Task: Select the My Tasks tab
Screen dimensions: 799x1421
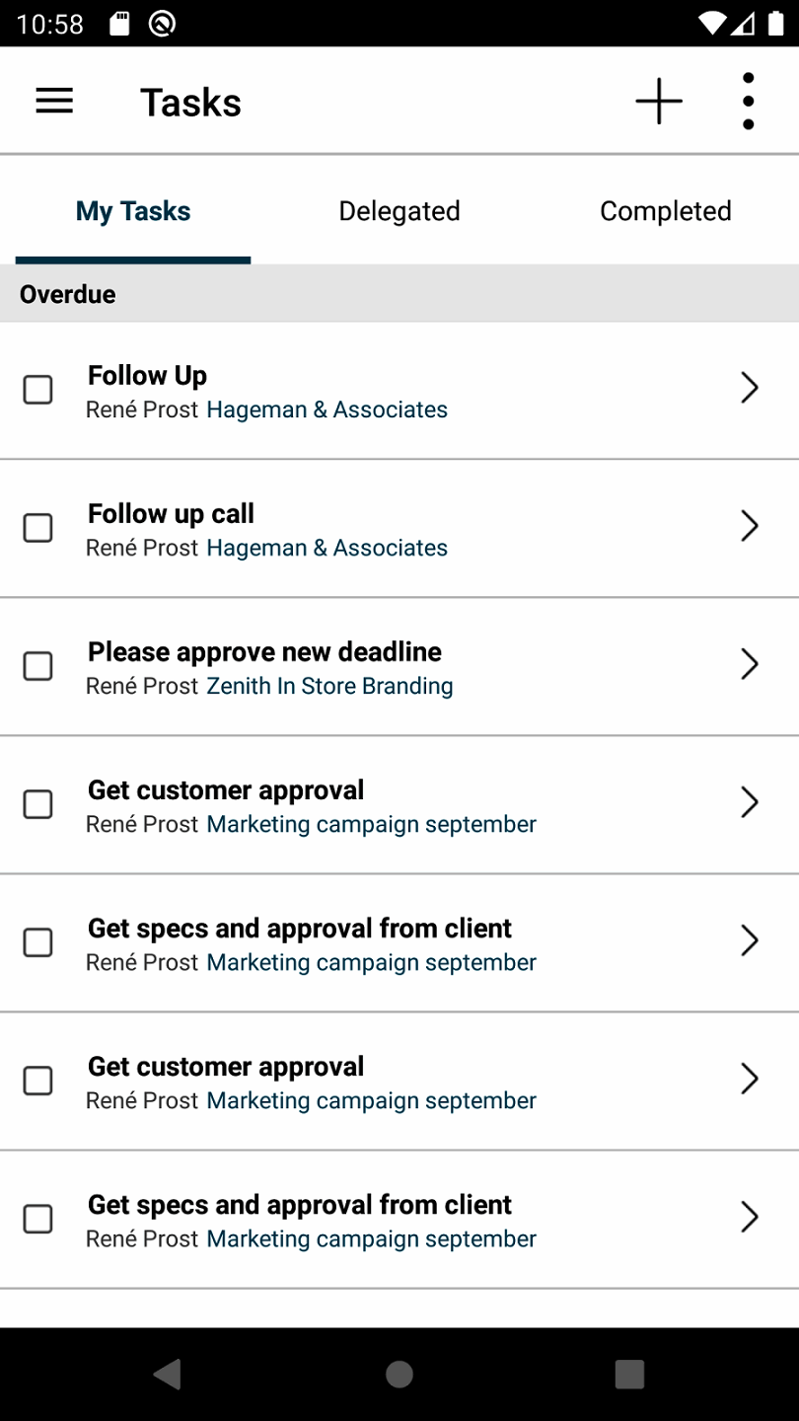Action: click(133, 211)
